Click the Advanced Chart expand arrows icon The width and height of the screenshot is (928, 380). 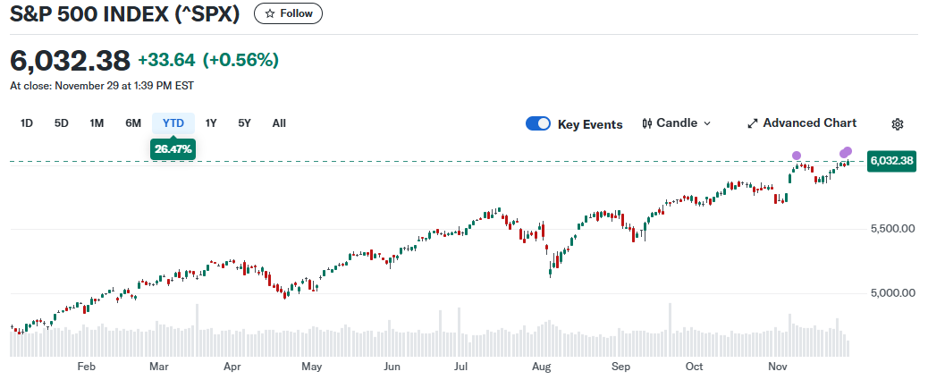752,123
